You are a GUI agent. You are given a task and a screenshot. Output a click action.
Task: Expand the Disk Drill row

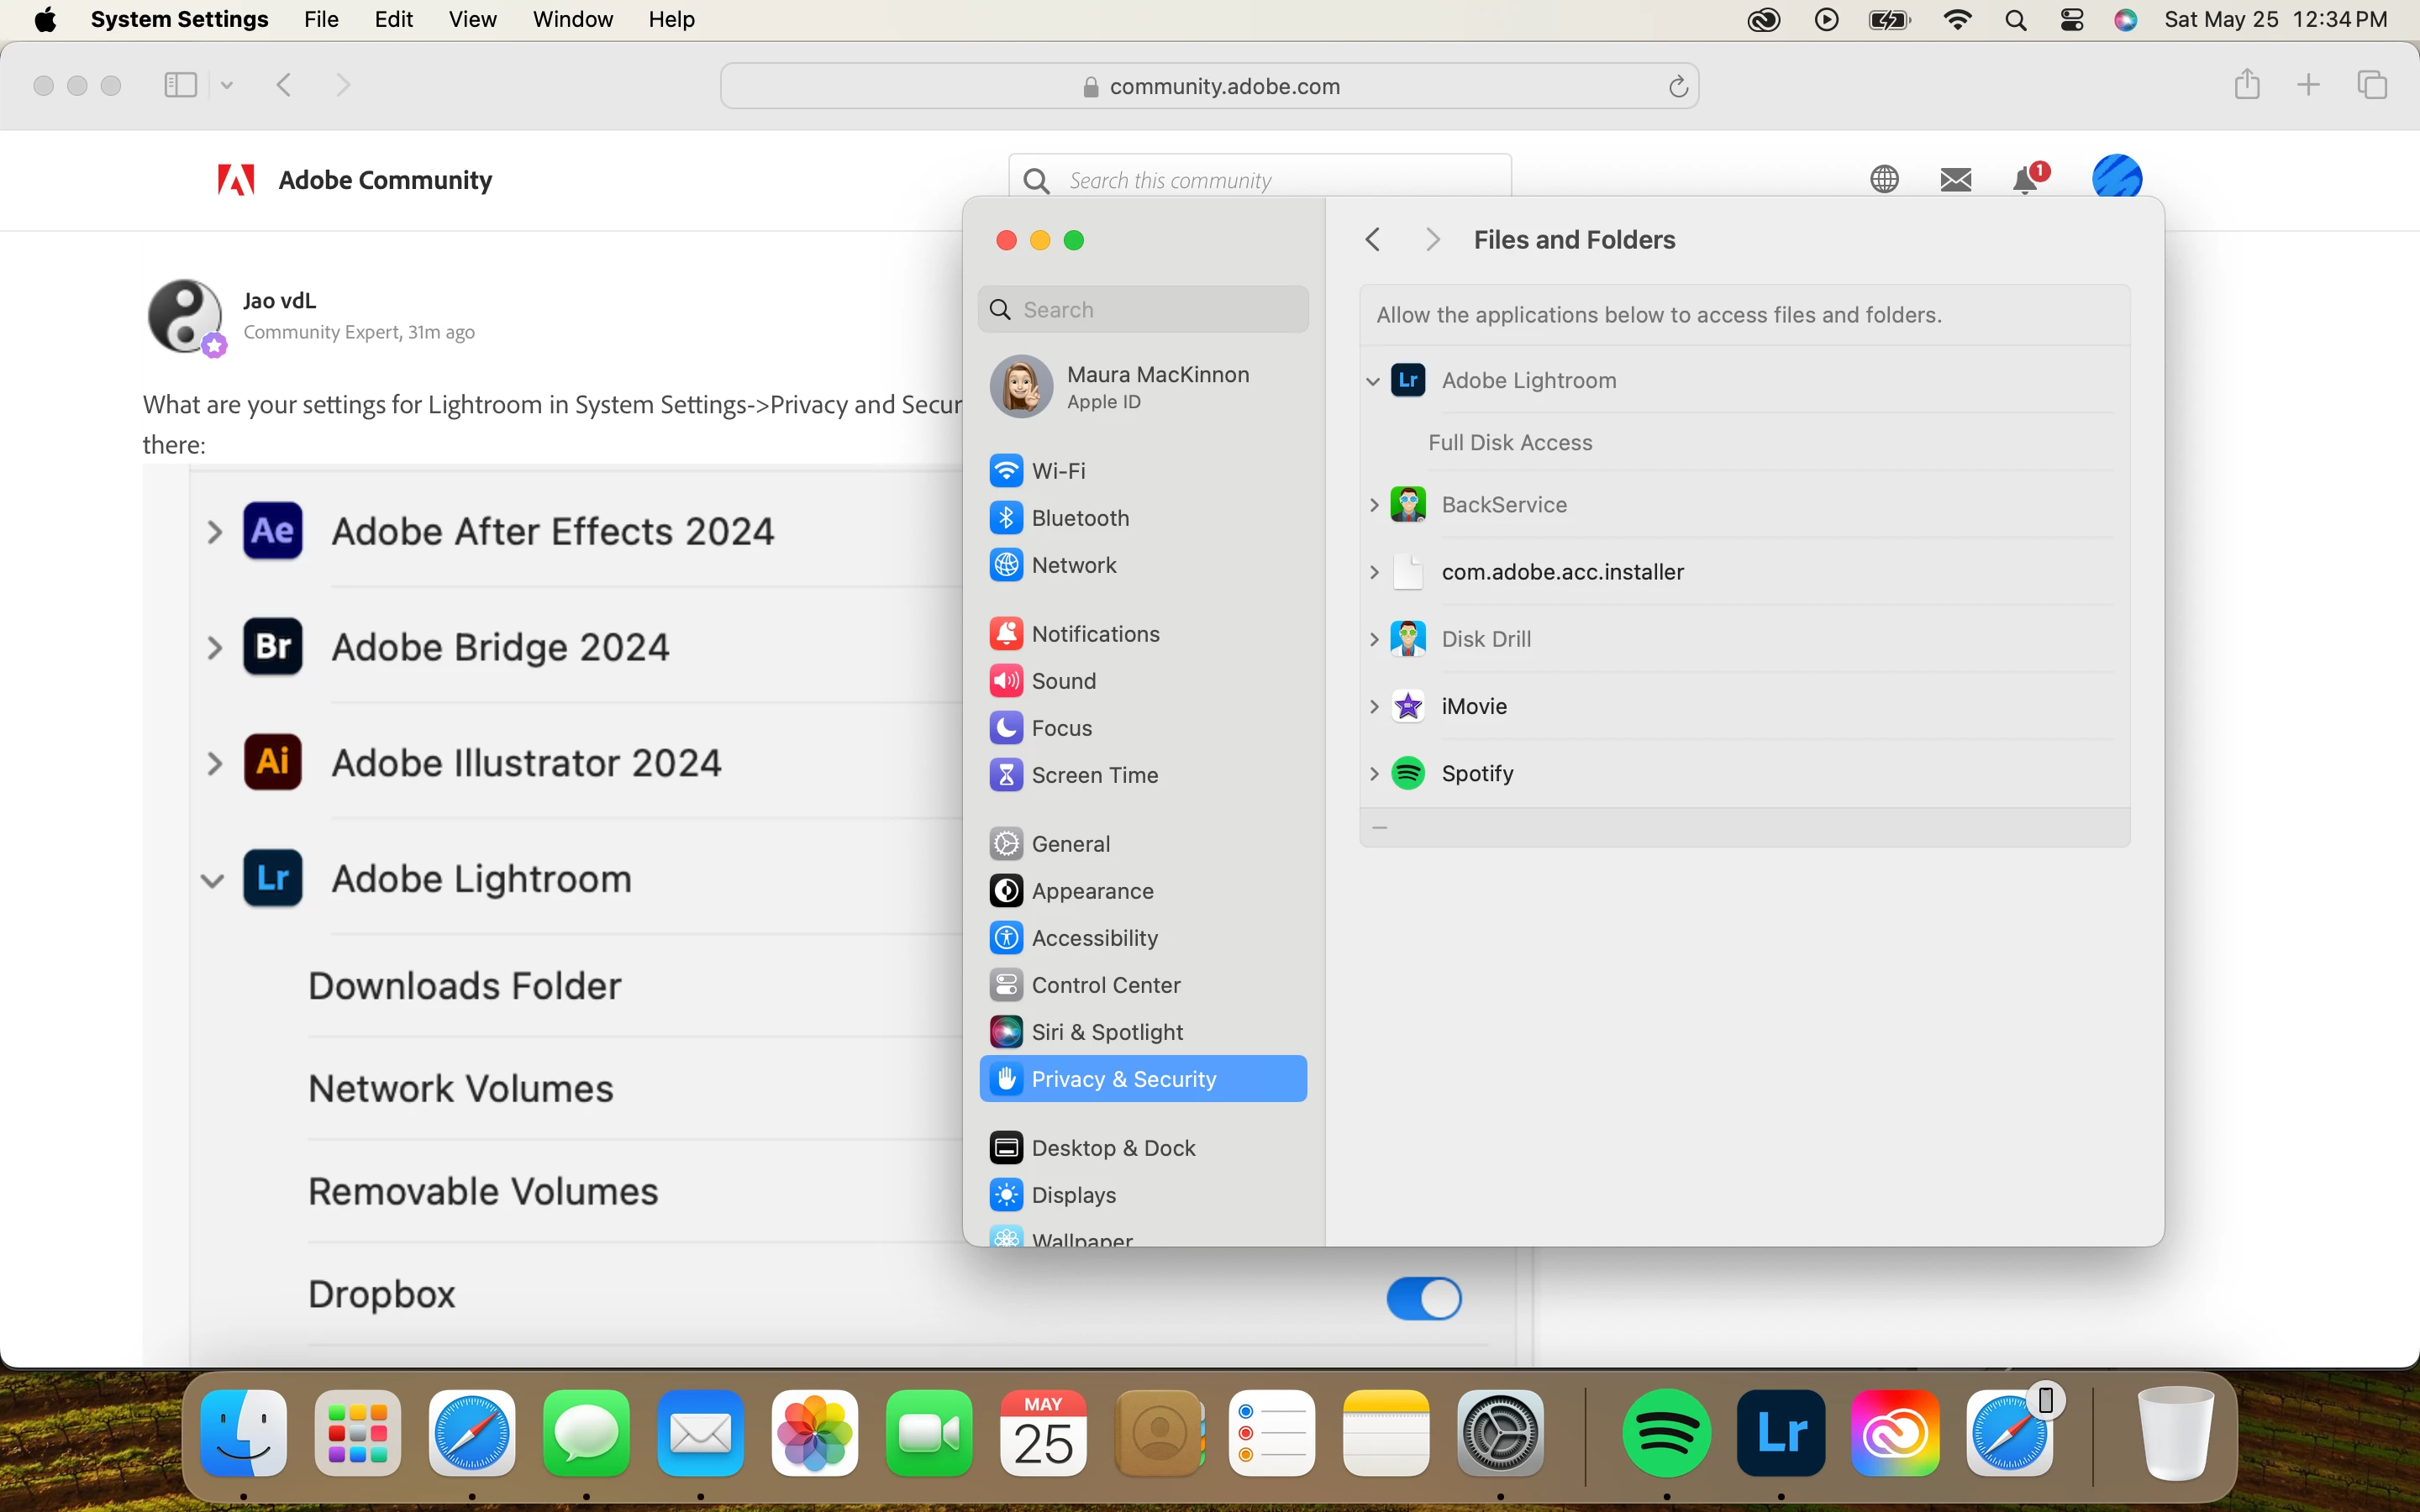1374,639
